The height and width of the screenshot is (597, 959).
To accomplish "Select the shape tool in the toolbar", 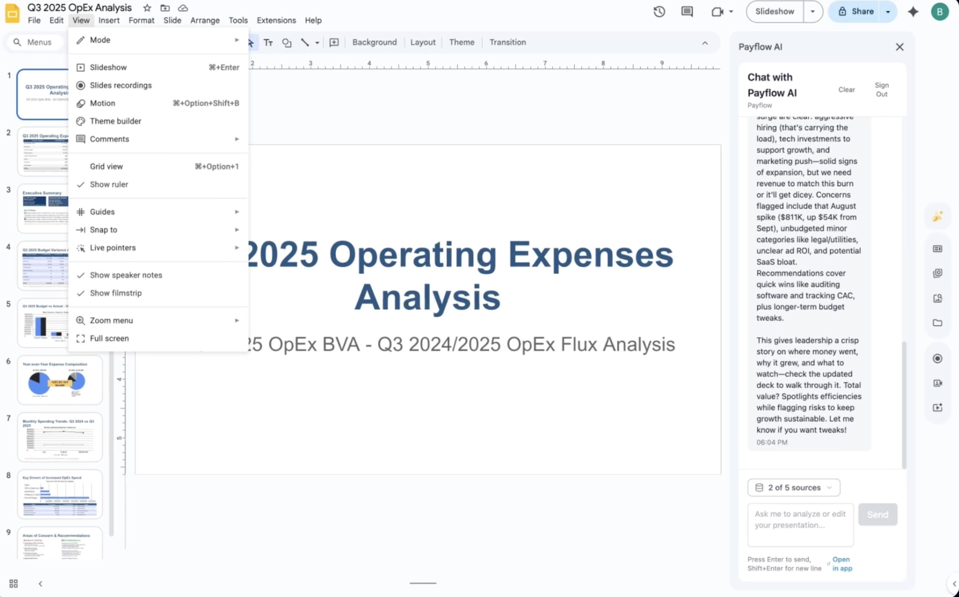I will 287,42.
